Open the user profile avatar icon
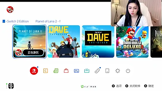This screenshot has width=162, height=91. click(10, 10)
